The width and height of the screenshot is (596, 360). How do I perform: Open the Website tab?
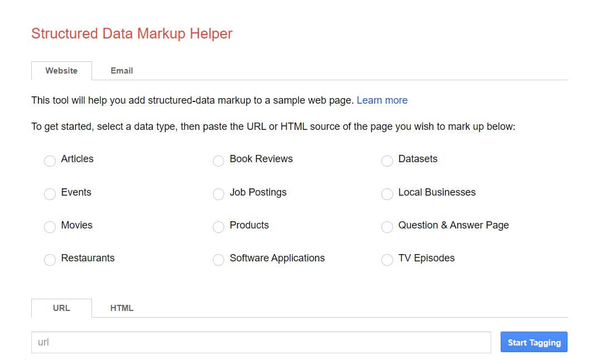tap(61, 71)
